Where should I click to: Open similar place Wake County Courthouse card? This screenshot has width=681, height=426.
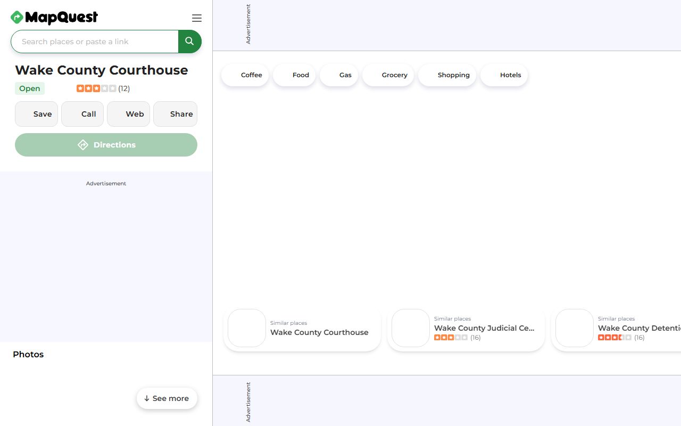pyautogui.click(x=302, y=329)
